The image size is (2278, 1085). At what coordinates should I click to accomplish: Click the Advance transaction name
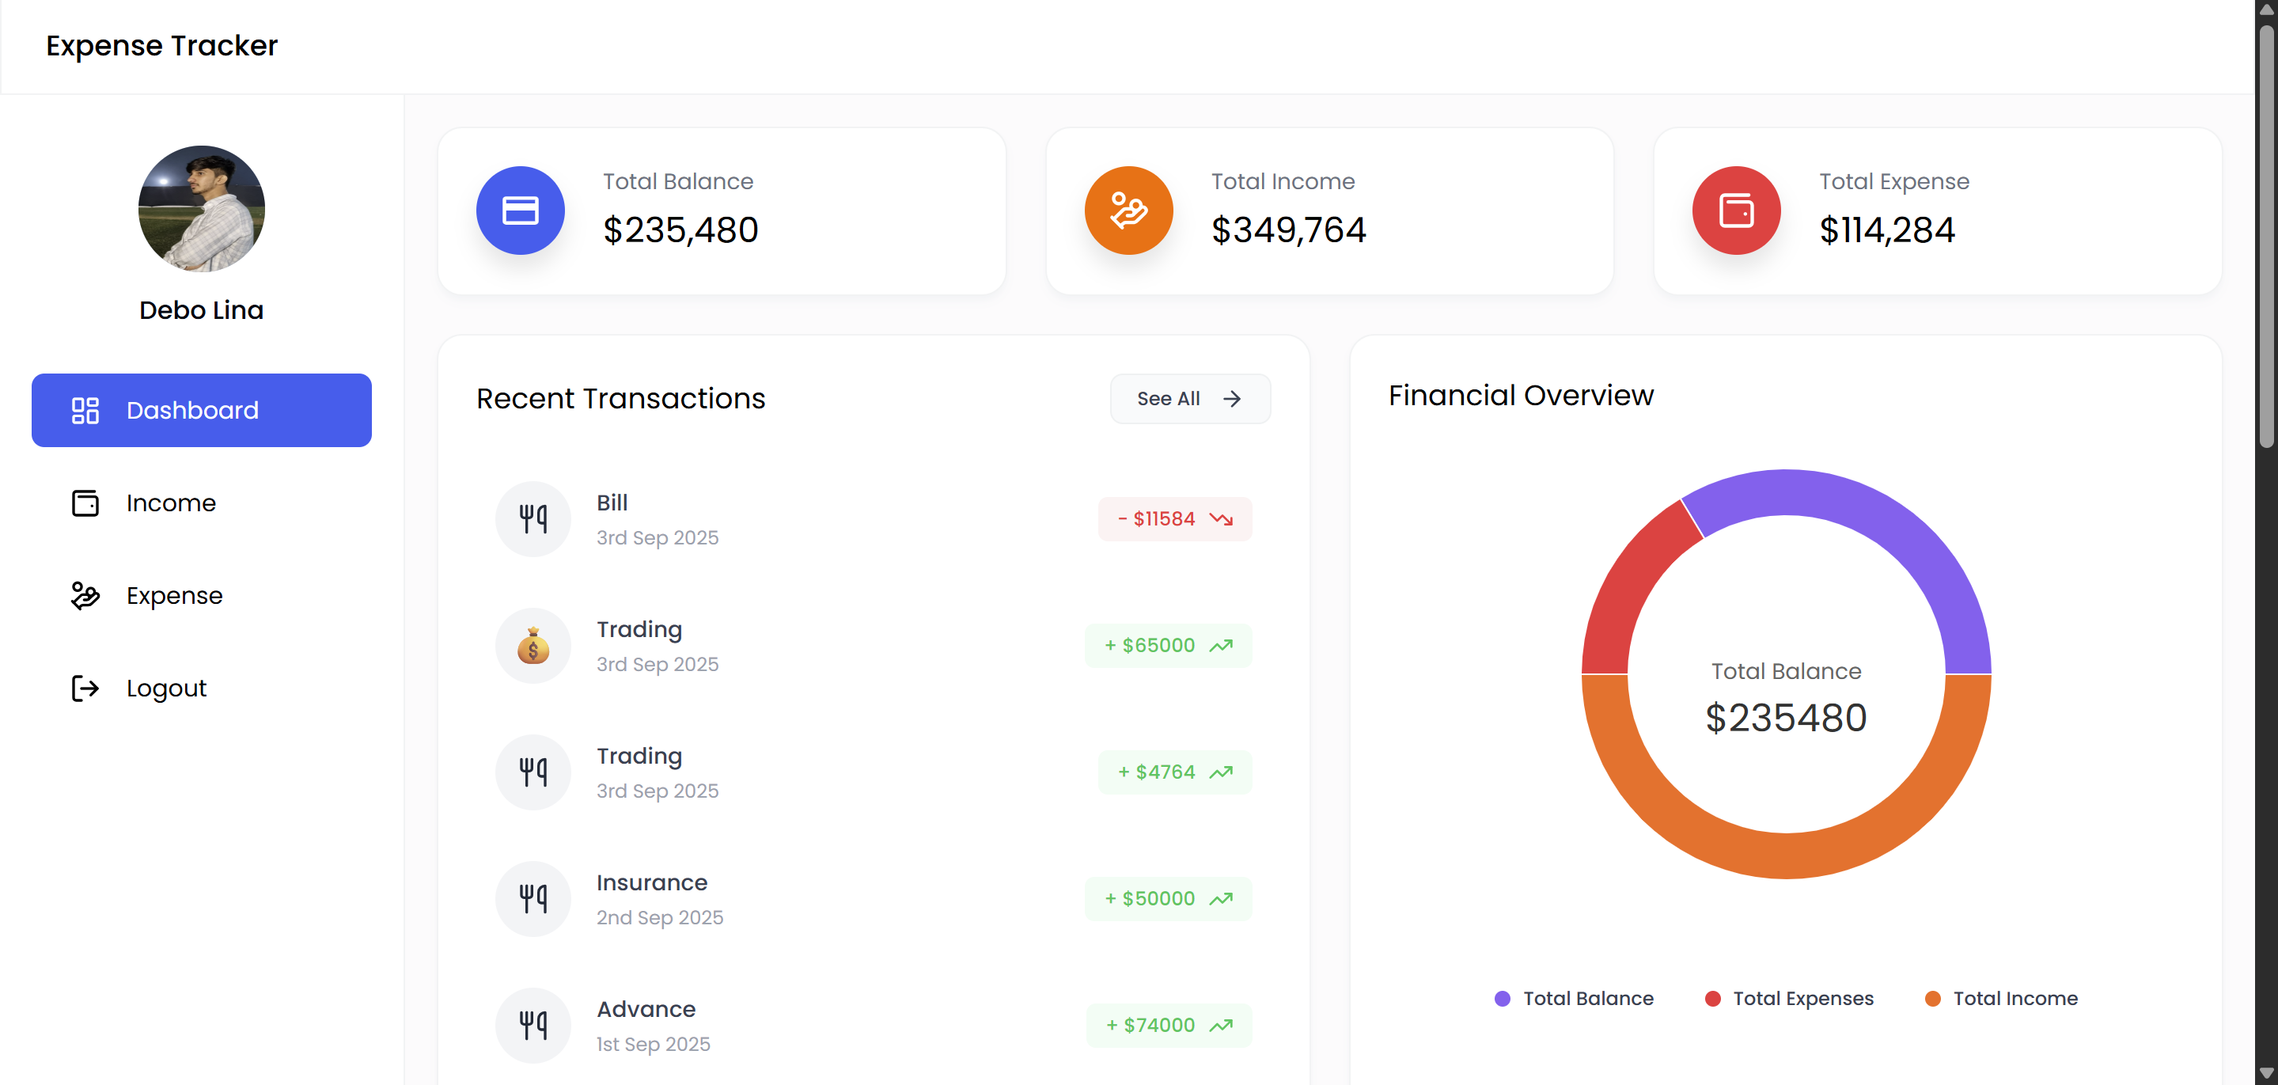pos(646,1009)
